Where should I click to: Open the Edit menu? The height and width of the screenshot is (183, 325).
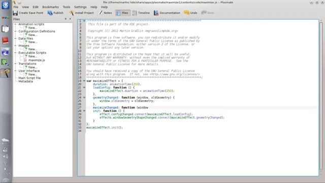(36, 7)
